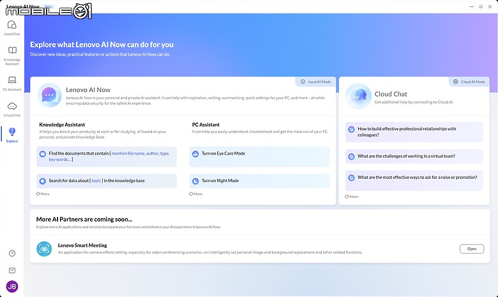Expand More under Knowledge Assistant
Viewport: 498px width, 297px height.
click(43, 194)
